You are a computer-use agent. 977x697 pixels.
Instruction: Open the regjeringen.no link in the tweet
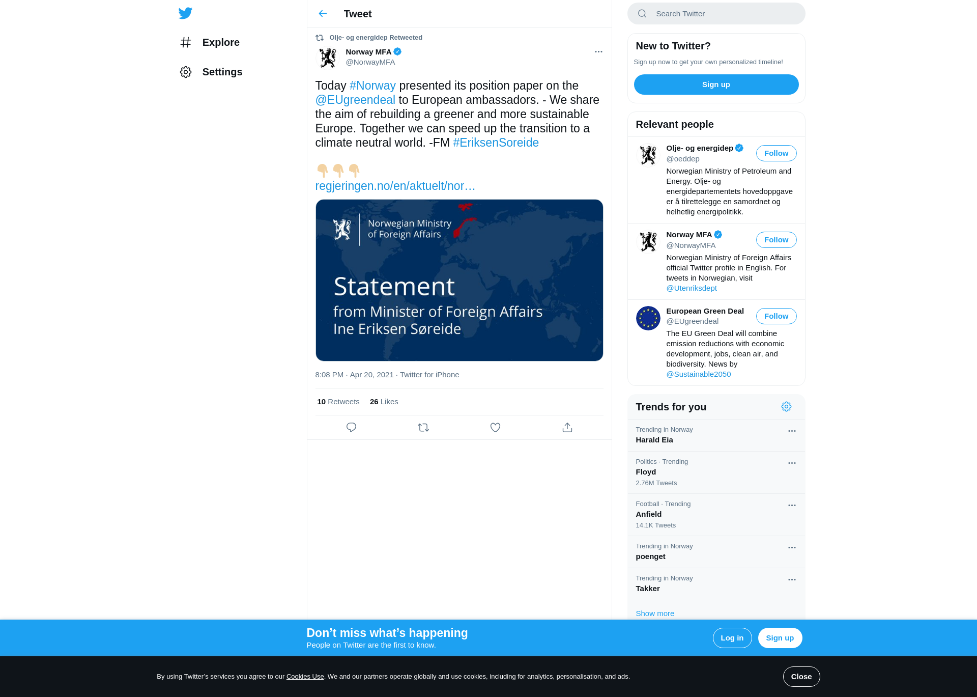tap(395, 186)
